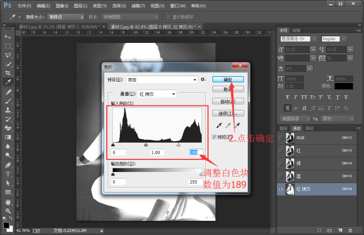This screenshot has height=235, width=364.
Task: Hide the 红 拷贝 channel eye
Action: pos(281,189)
